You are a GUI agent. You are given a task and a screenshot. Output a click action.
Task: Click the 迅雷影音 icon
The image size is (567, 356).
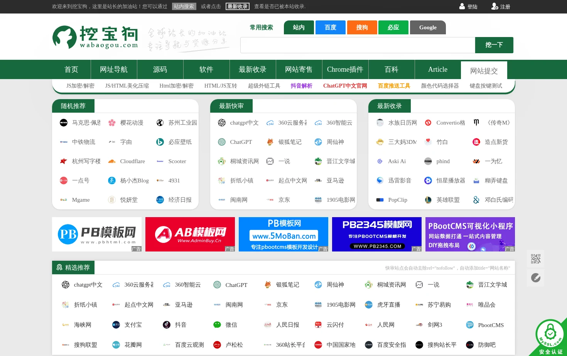pyautogui.click(x=380, y=181)
